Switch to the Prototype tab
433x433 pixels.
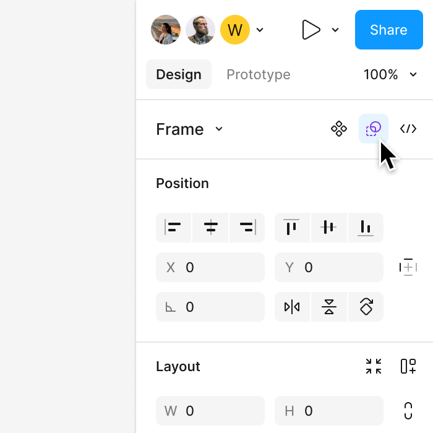click(259, 75)
